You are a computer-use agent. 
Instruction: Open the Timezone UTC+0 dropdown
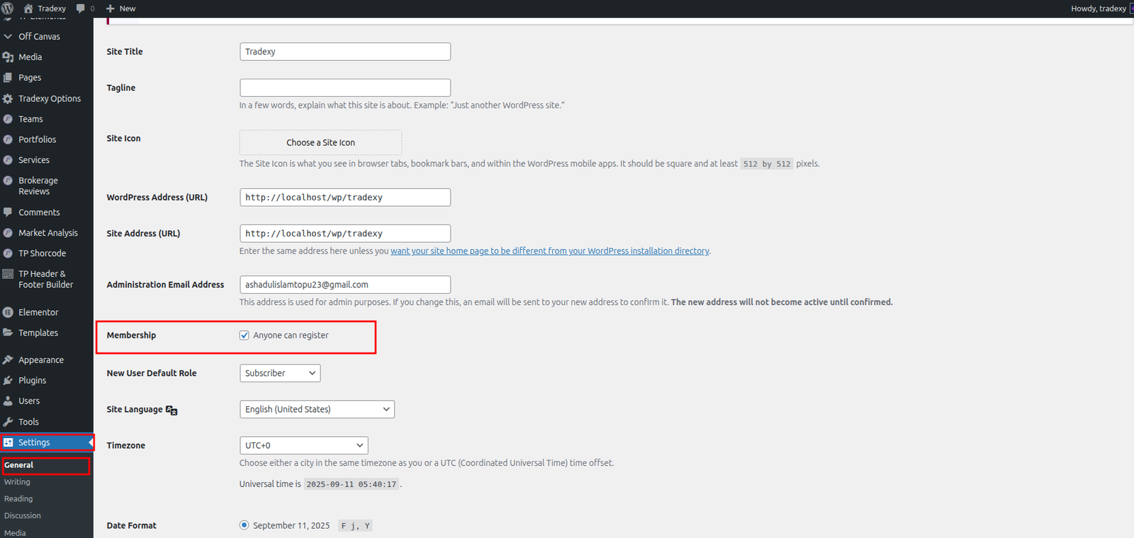click(x=304, y=445)
